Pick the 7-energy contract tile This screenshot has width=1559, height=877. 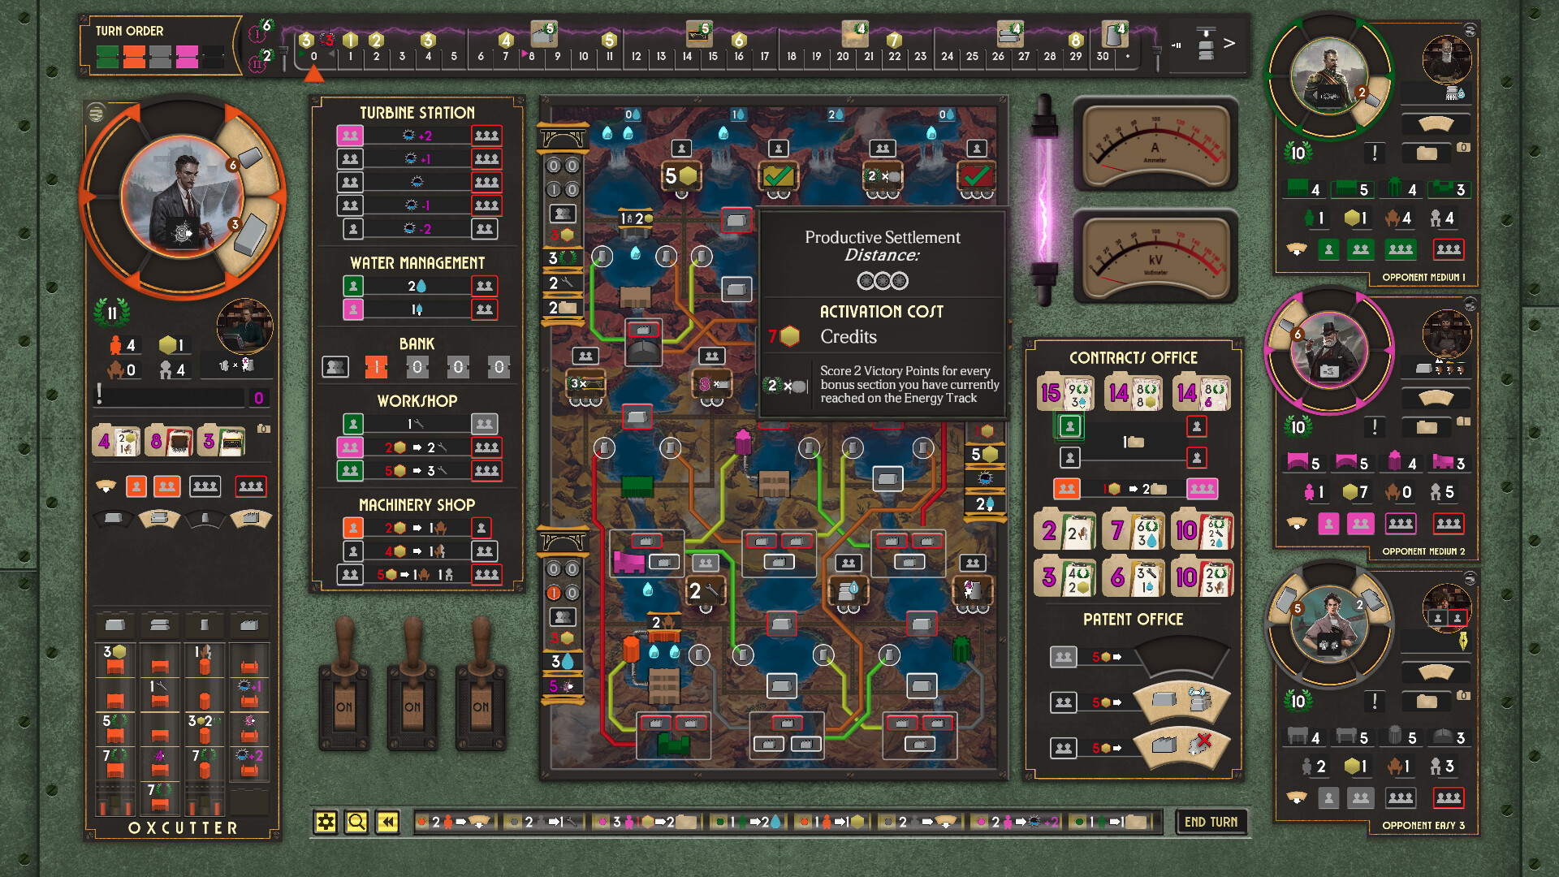(1133, 531)
